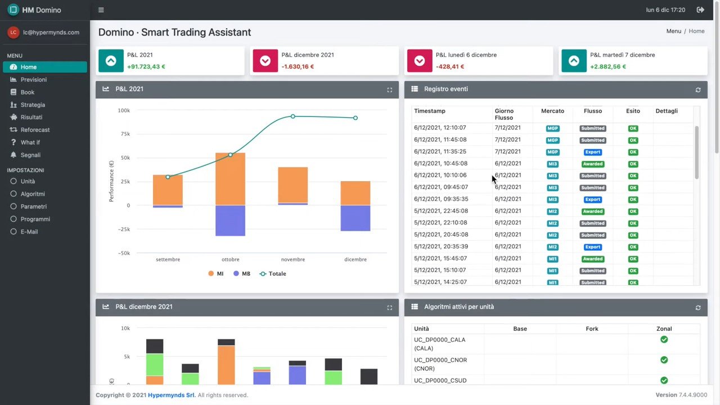Open Risultati using its piggy bank icon
This screenshot has height=405, width=720.
click(12, 117)
